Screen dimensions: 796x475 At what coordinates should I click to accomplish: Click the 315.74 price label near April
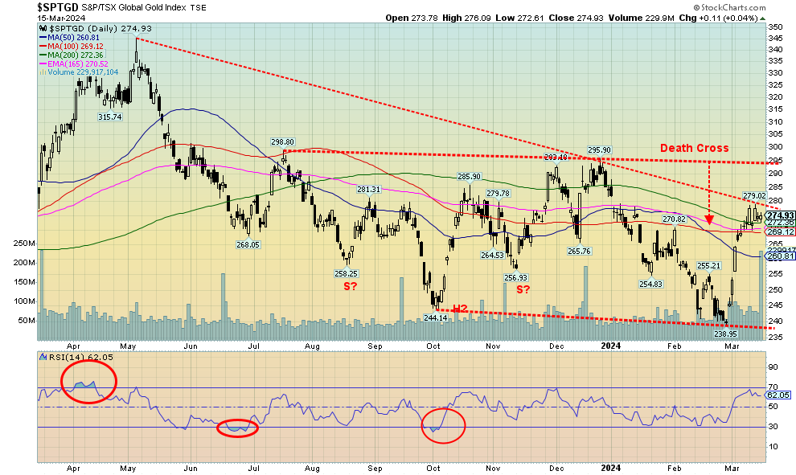(x=110, y=117)
